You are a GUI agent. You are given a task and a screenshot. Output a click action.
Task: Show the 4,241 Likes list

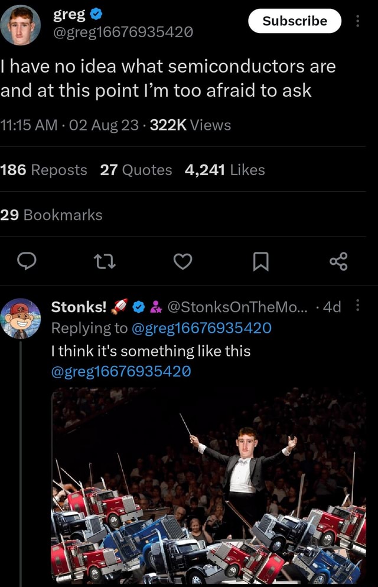[x=224, y=170]
